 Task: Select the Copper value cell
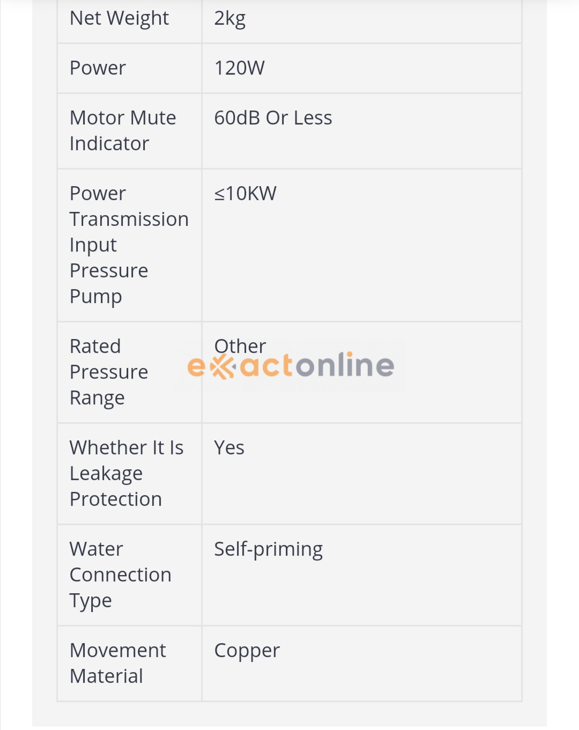pyautogui.click(x=247, y=651)
